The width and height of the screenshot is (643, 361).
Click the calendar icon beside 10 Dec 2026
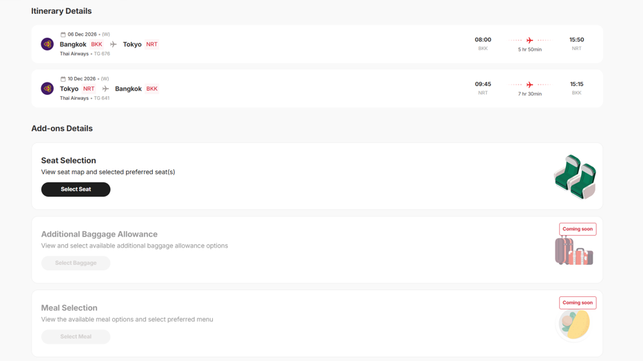63,78
